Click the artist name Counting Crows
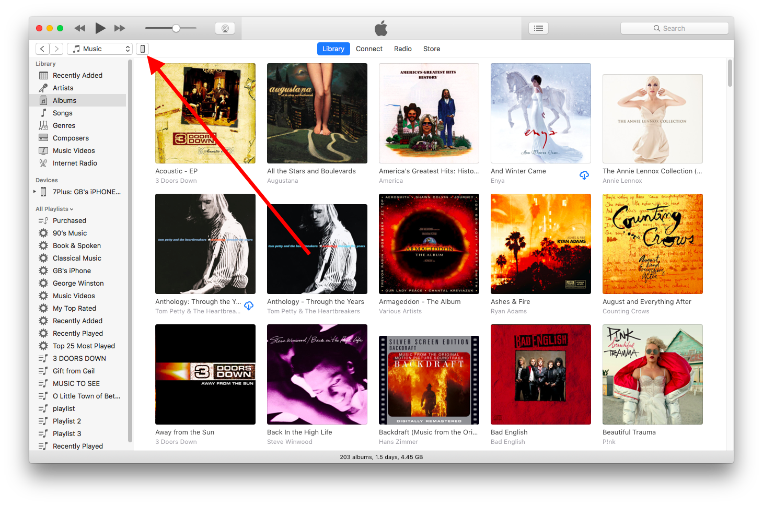The height and width of the screenshot is (505, 763). 626,311
